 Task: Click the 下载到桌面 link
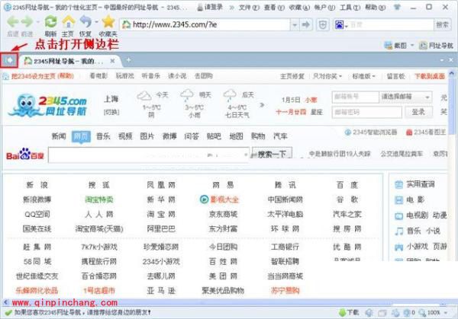tap(430, 76)
